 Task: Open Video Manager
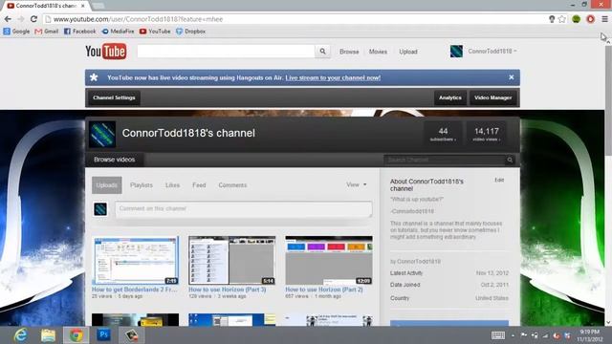(x=493, y=97)
